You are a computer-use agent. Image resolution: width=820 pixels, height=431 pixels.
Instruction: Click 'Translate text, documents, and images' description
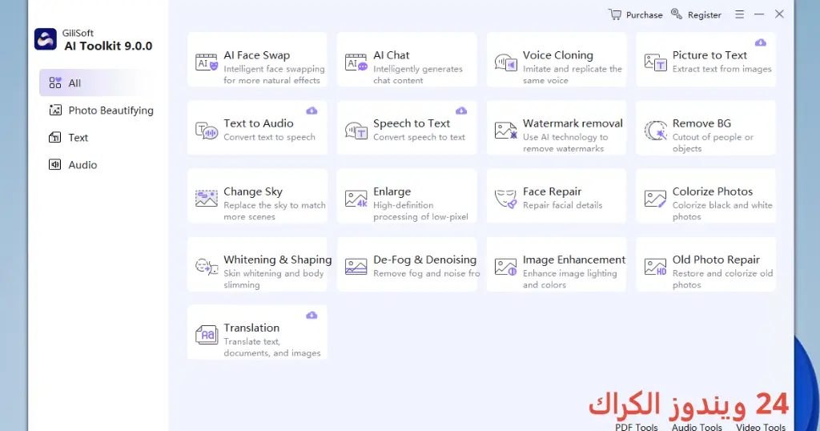click(x=272, y=347)
